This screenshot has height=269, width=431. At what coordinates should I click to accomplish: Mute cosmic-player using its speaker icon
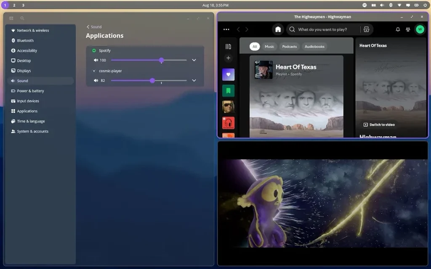96,80
